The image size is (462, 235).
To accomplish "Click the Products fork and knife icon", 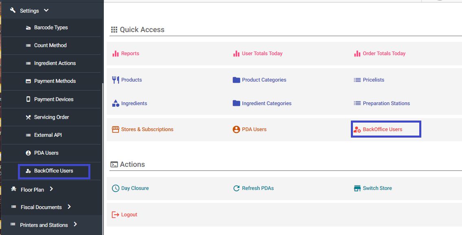I will point(115,80).
